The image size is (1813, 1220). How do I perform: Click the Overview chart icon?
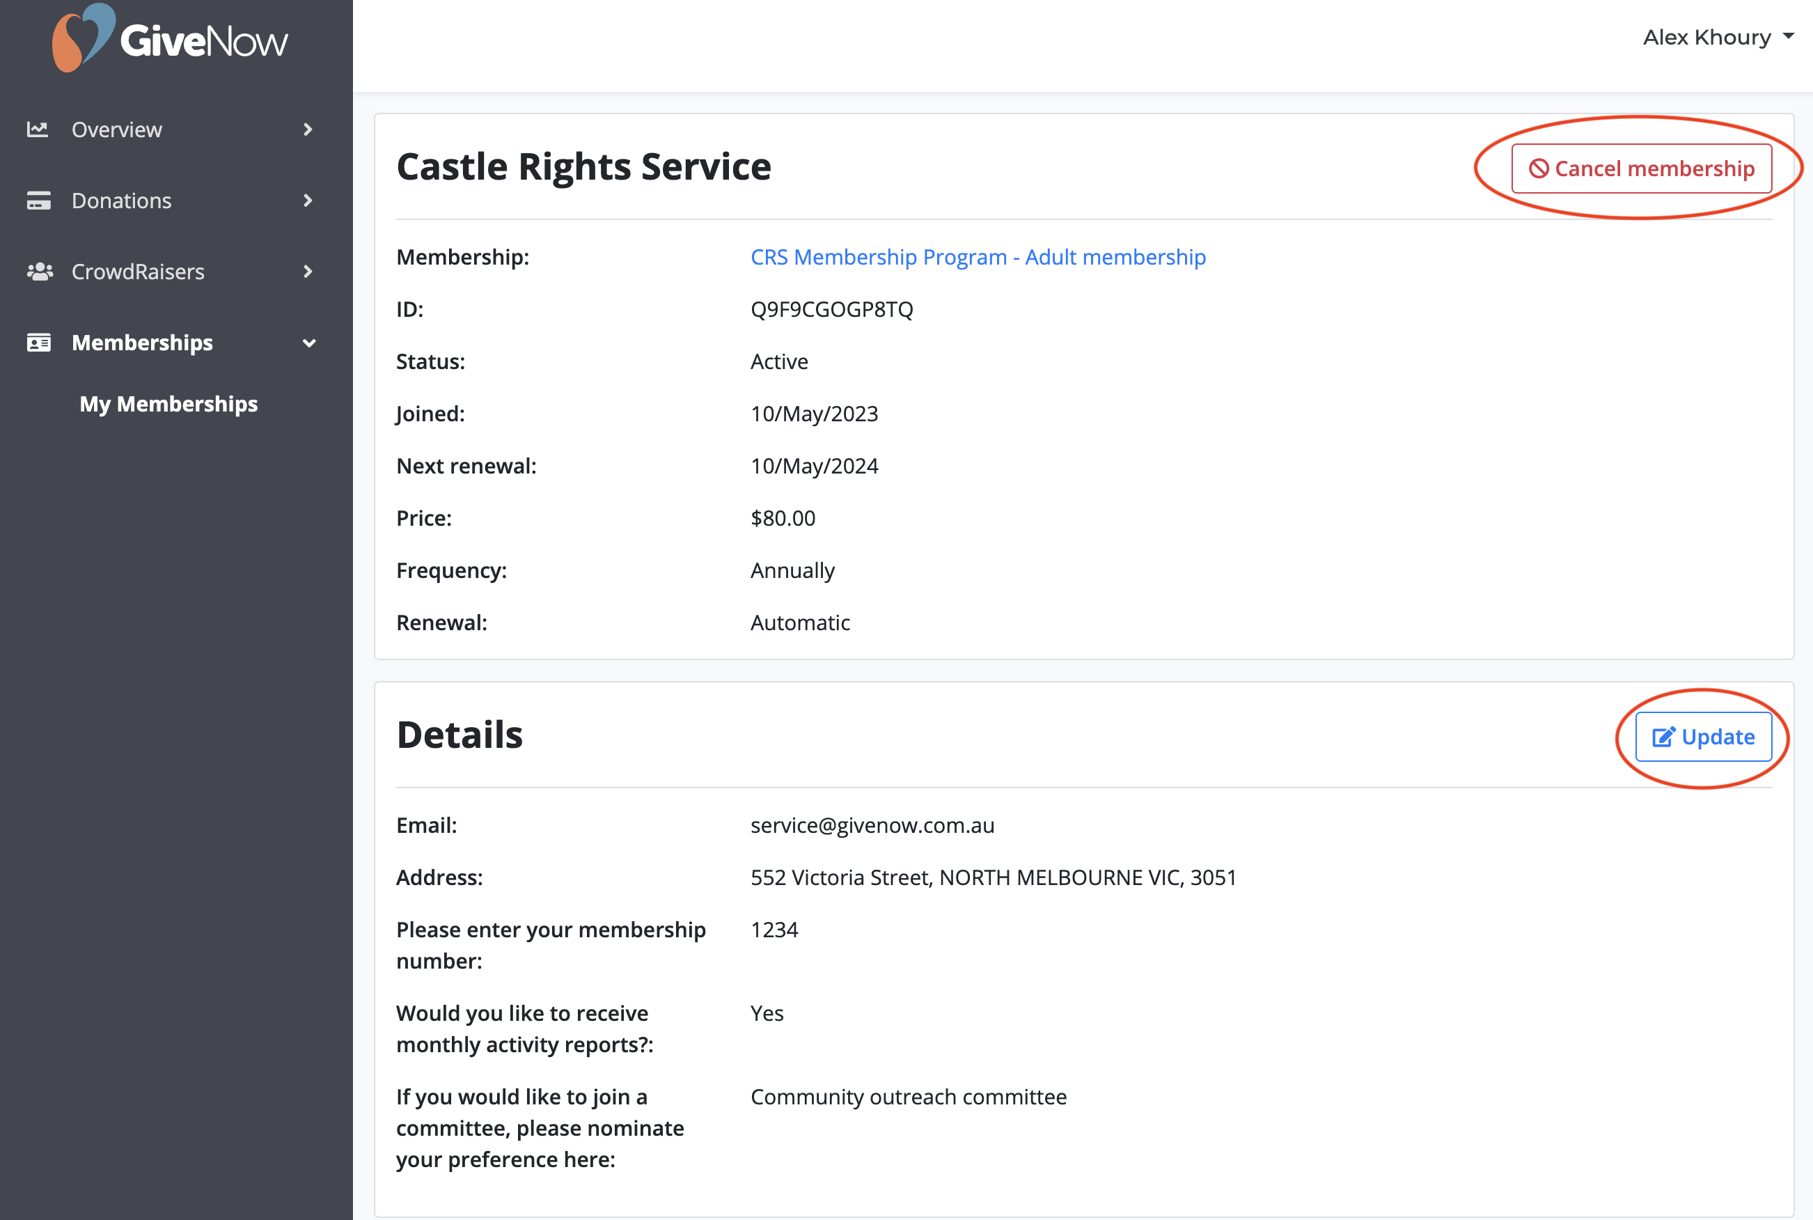[38, 129]
